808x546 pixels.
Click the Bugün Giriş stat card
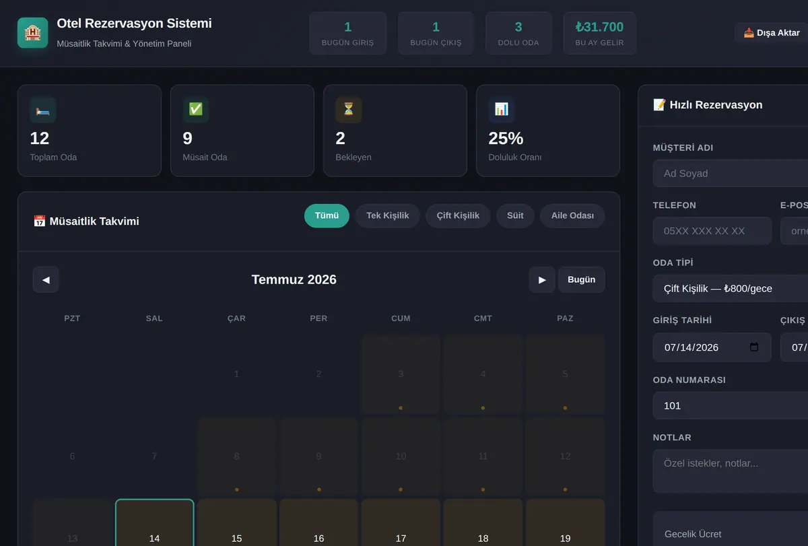pyautogui.click(x=348, y=33)
